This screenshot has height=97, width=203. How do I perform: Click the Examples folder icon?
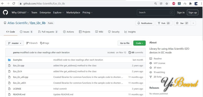(9, 60)
